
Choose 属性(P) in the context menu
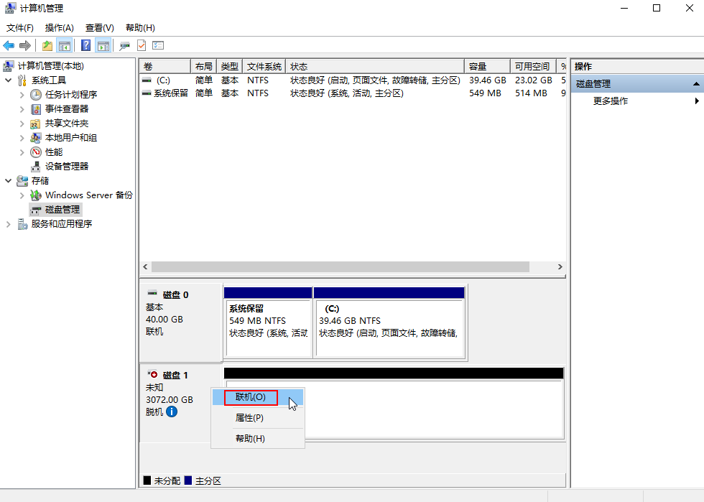pyautogui.click(x=258, y=418)
